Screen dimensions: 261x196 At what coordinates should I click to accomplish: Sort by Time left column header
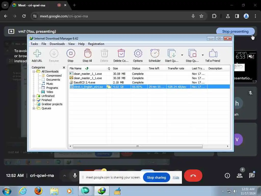(157, 68)
